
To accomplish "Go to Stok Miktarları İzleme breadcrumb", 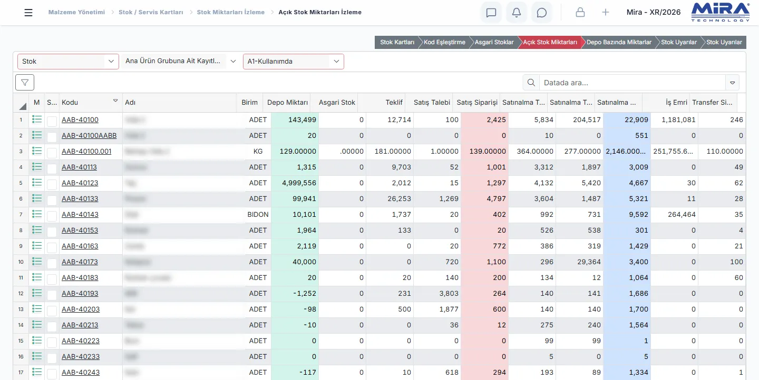I will click(231, 12).
